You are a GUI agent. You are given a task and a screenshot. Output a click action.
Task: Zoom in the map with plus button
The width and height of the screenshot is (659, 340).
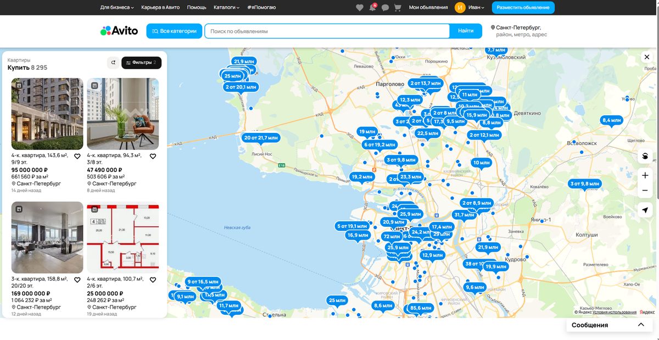click(x=645, y=176)
